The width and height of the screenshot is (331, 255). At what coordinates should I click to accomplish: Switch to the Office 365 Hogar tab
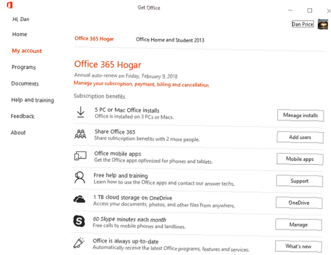click(x=94, y=39)
